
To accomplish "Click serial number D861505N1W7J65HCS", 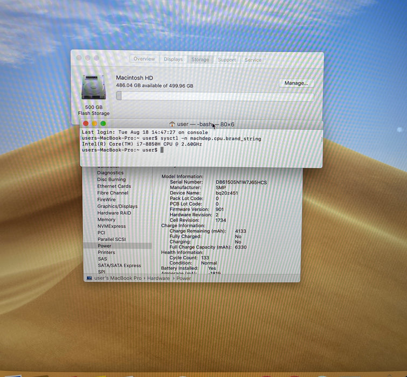I will (x=241, y=182).
